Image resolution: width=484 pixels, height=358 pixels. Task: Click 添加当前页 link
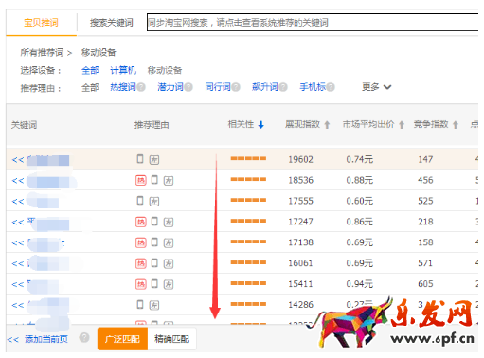[46, 339]
